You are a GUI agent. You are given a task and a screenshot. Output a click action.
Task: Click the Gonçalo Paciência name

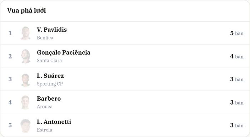click(64, 52)
